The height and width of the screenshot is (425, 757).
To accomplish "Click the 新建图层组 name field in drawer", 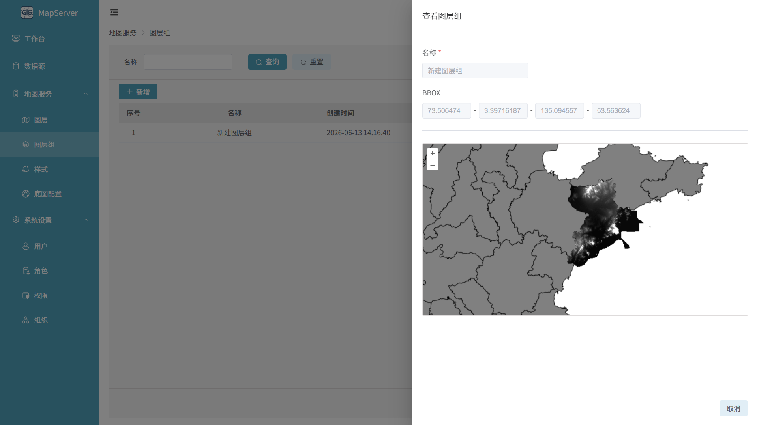I will [475, 71].
